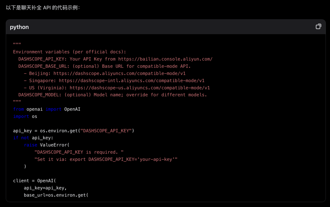Click the "DASHSCOPE_API_KEY is required." string

click(x=79, y=152)
